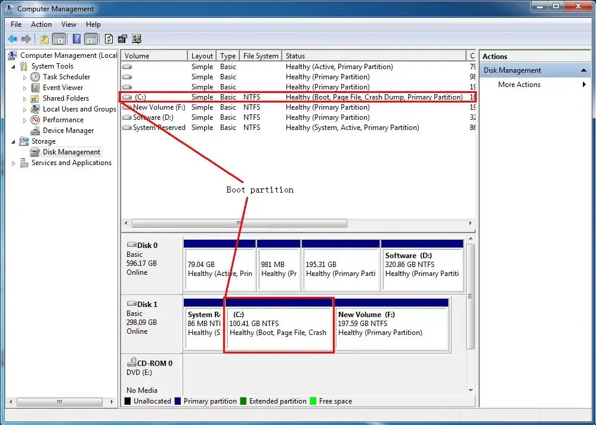Expand the Services and Applications node
This screenshot has width=596, height=425.
[x=13, y=163]
